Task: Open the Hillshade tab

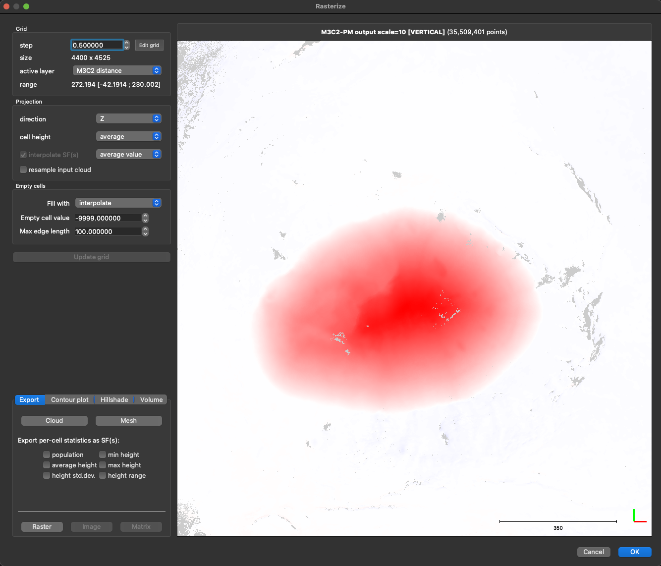Action: (x=114, y=399)
